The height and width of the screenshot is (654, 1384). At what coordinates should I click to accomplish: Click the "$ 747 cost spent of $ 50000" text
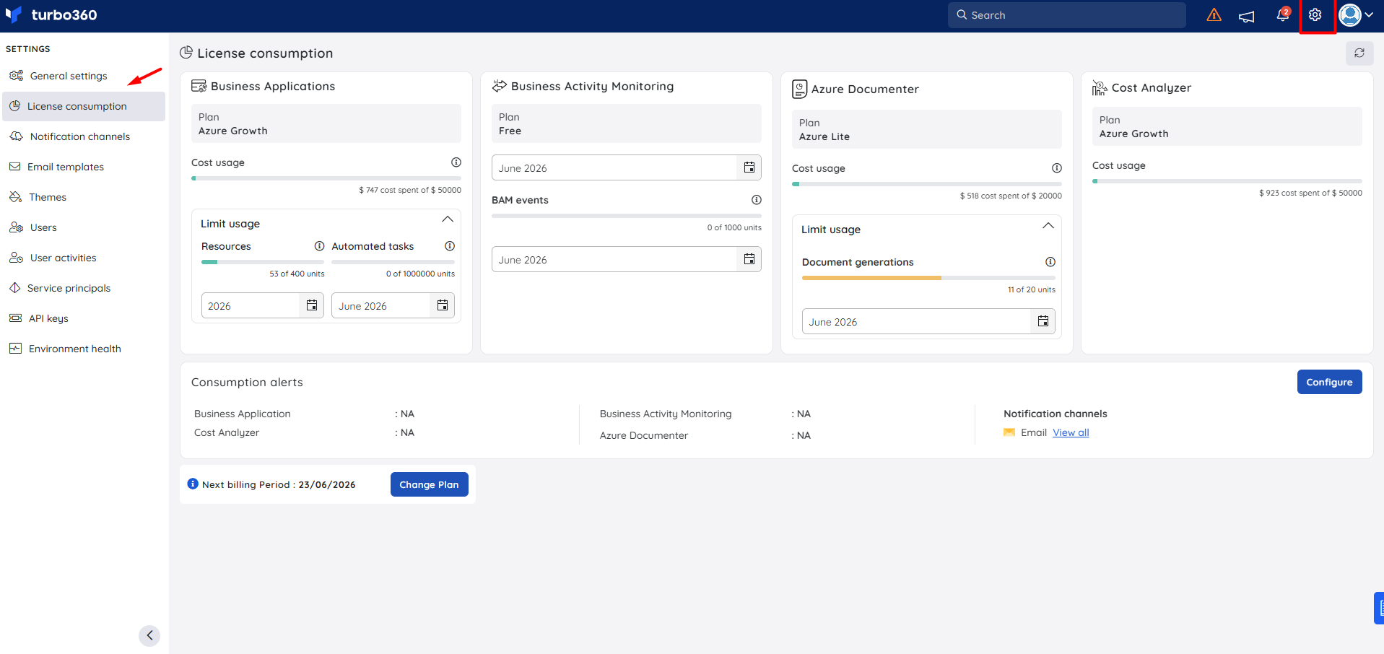pos(410,190)
